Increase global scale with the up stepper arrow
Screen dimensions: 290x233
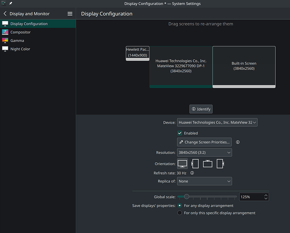(266, 195)
